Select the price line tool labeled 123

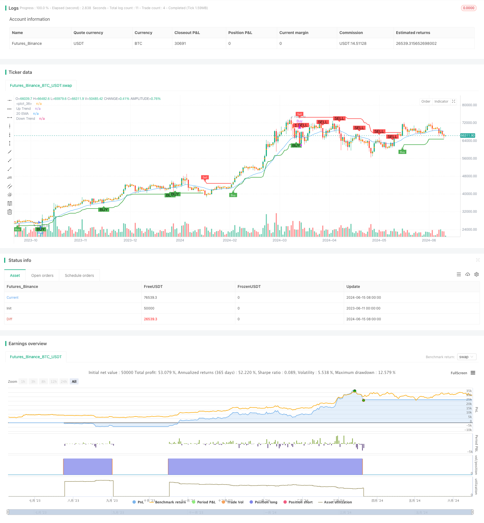coord(10,178)
